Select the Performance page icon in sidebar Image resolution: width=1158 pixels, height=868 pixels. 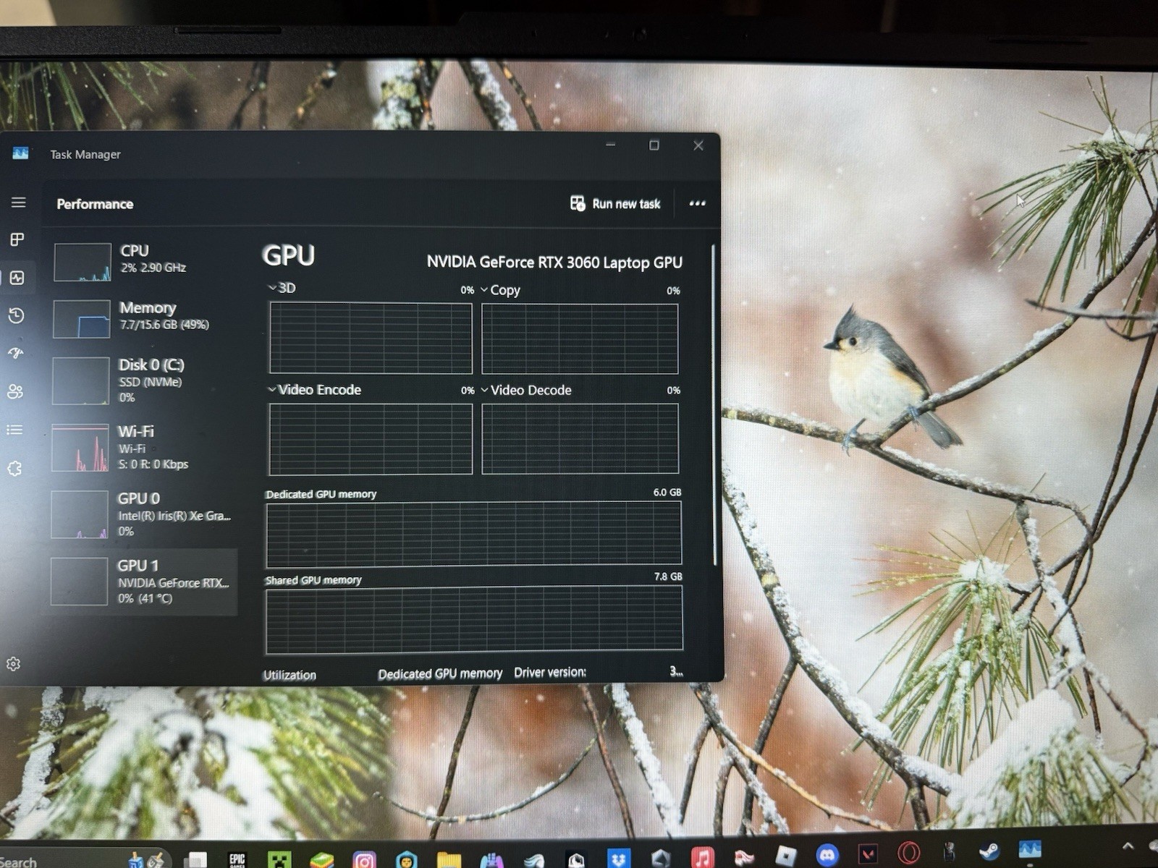point(17,278)
